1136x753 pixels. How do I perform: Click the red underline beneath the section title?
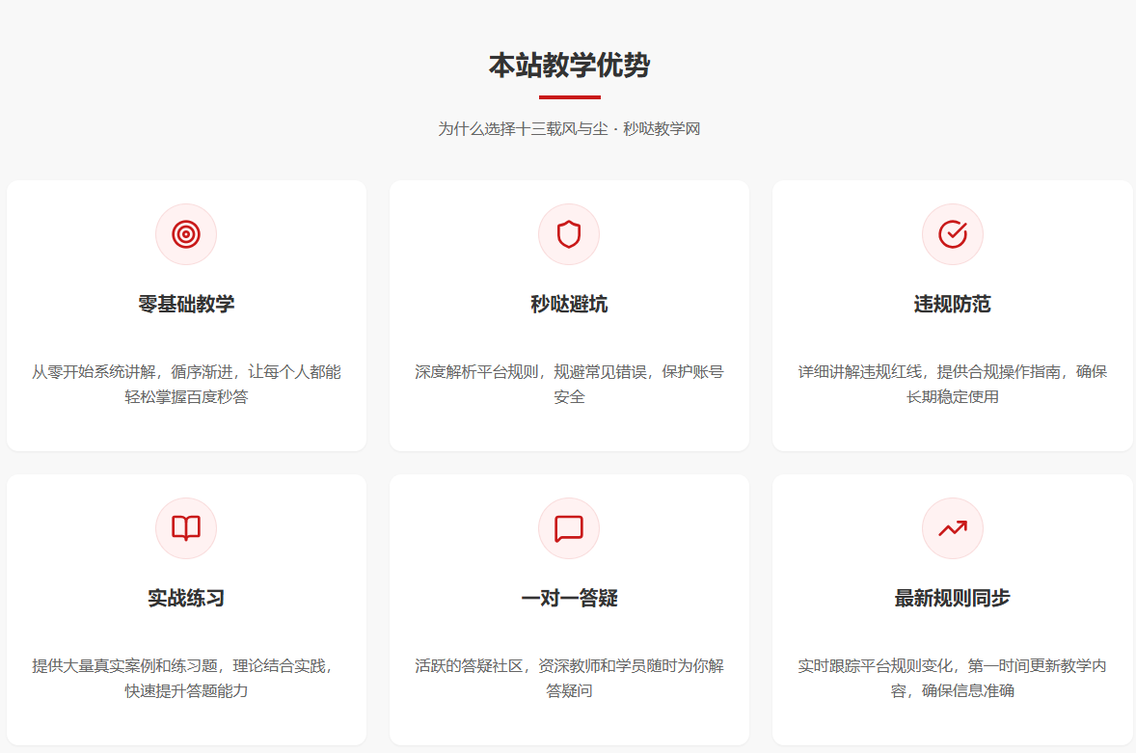(x=569, y=97)
